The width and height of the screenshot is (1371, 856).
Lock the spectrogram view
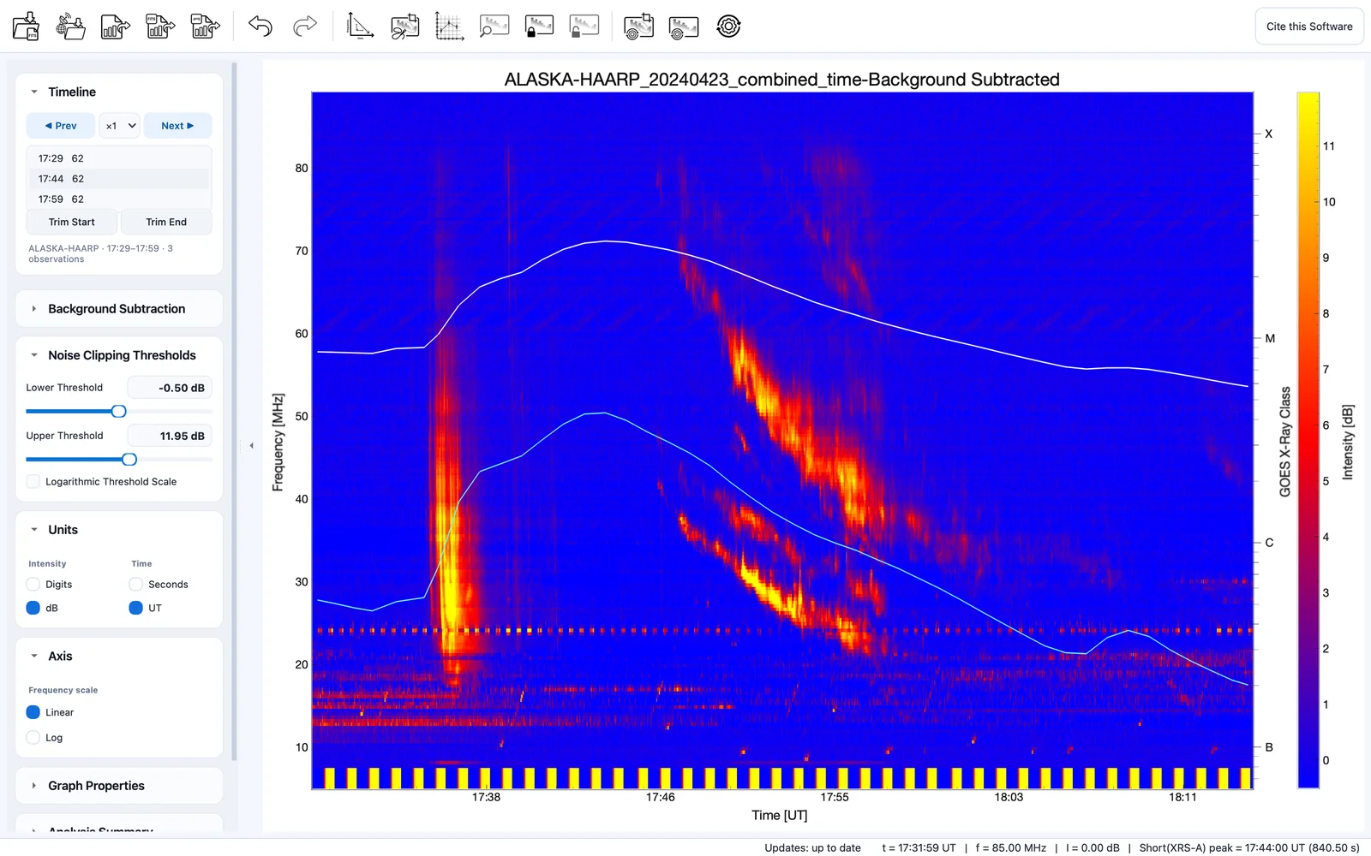pos(539,26)
